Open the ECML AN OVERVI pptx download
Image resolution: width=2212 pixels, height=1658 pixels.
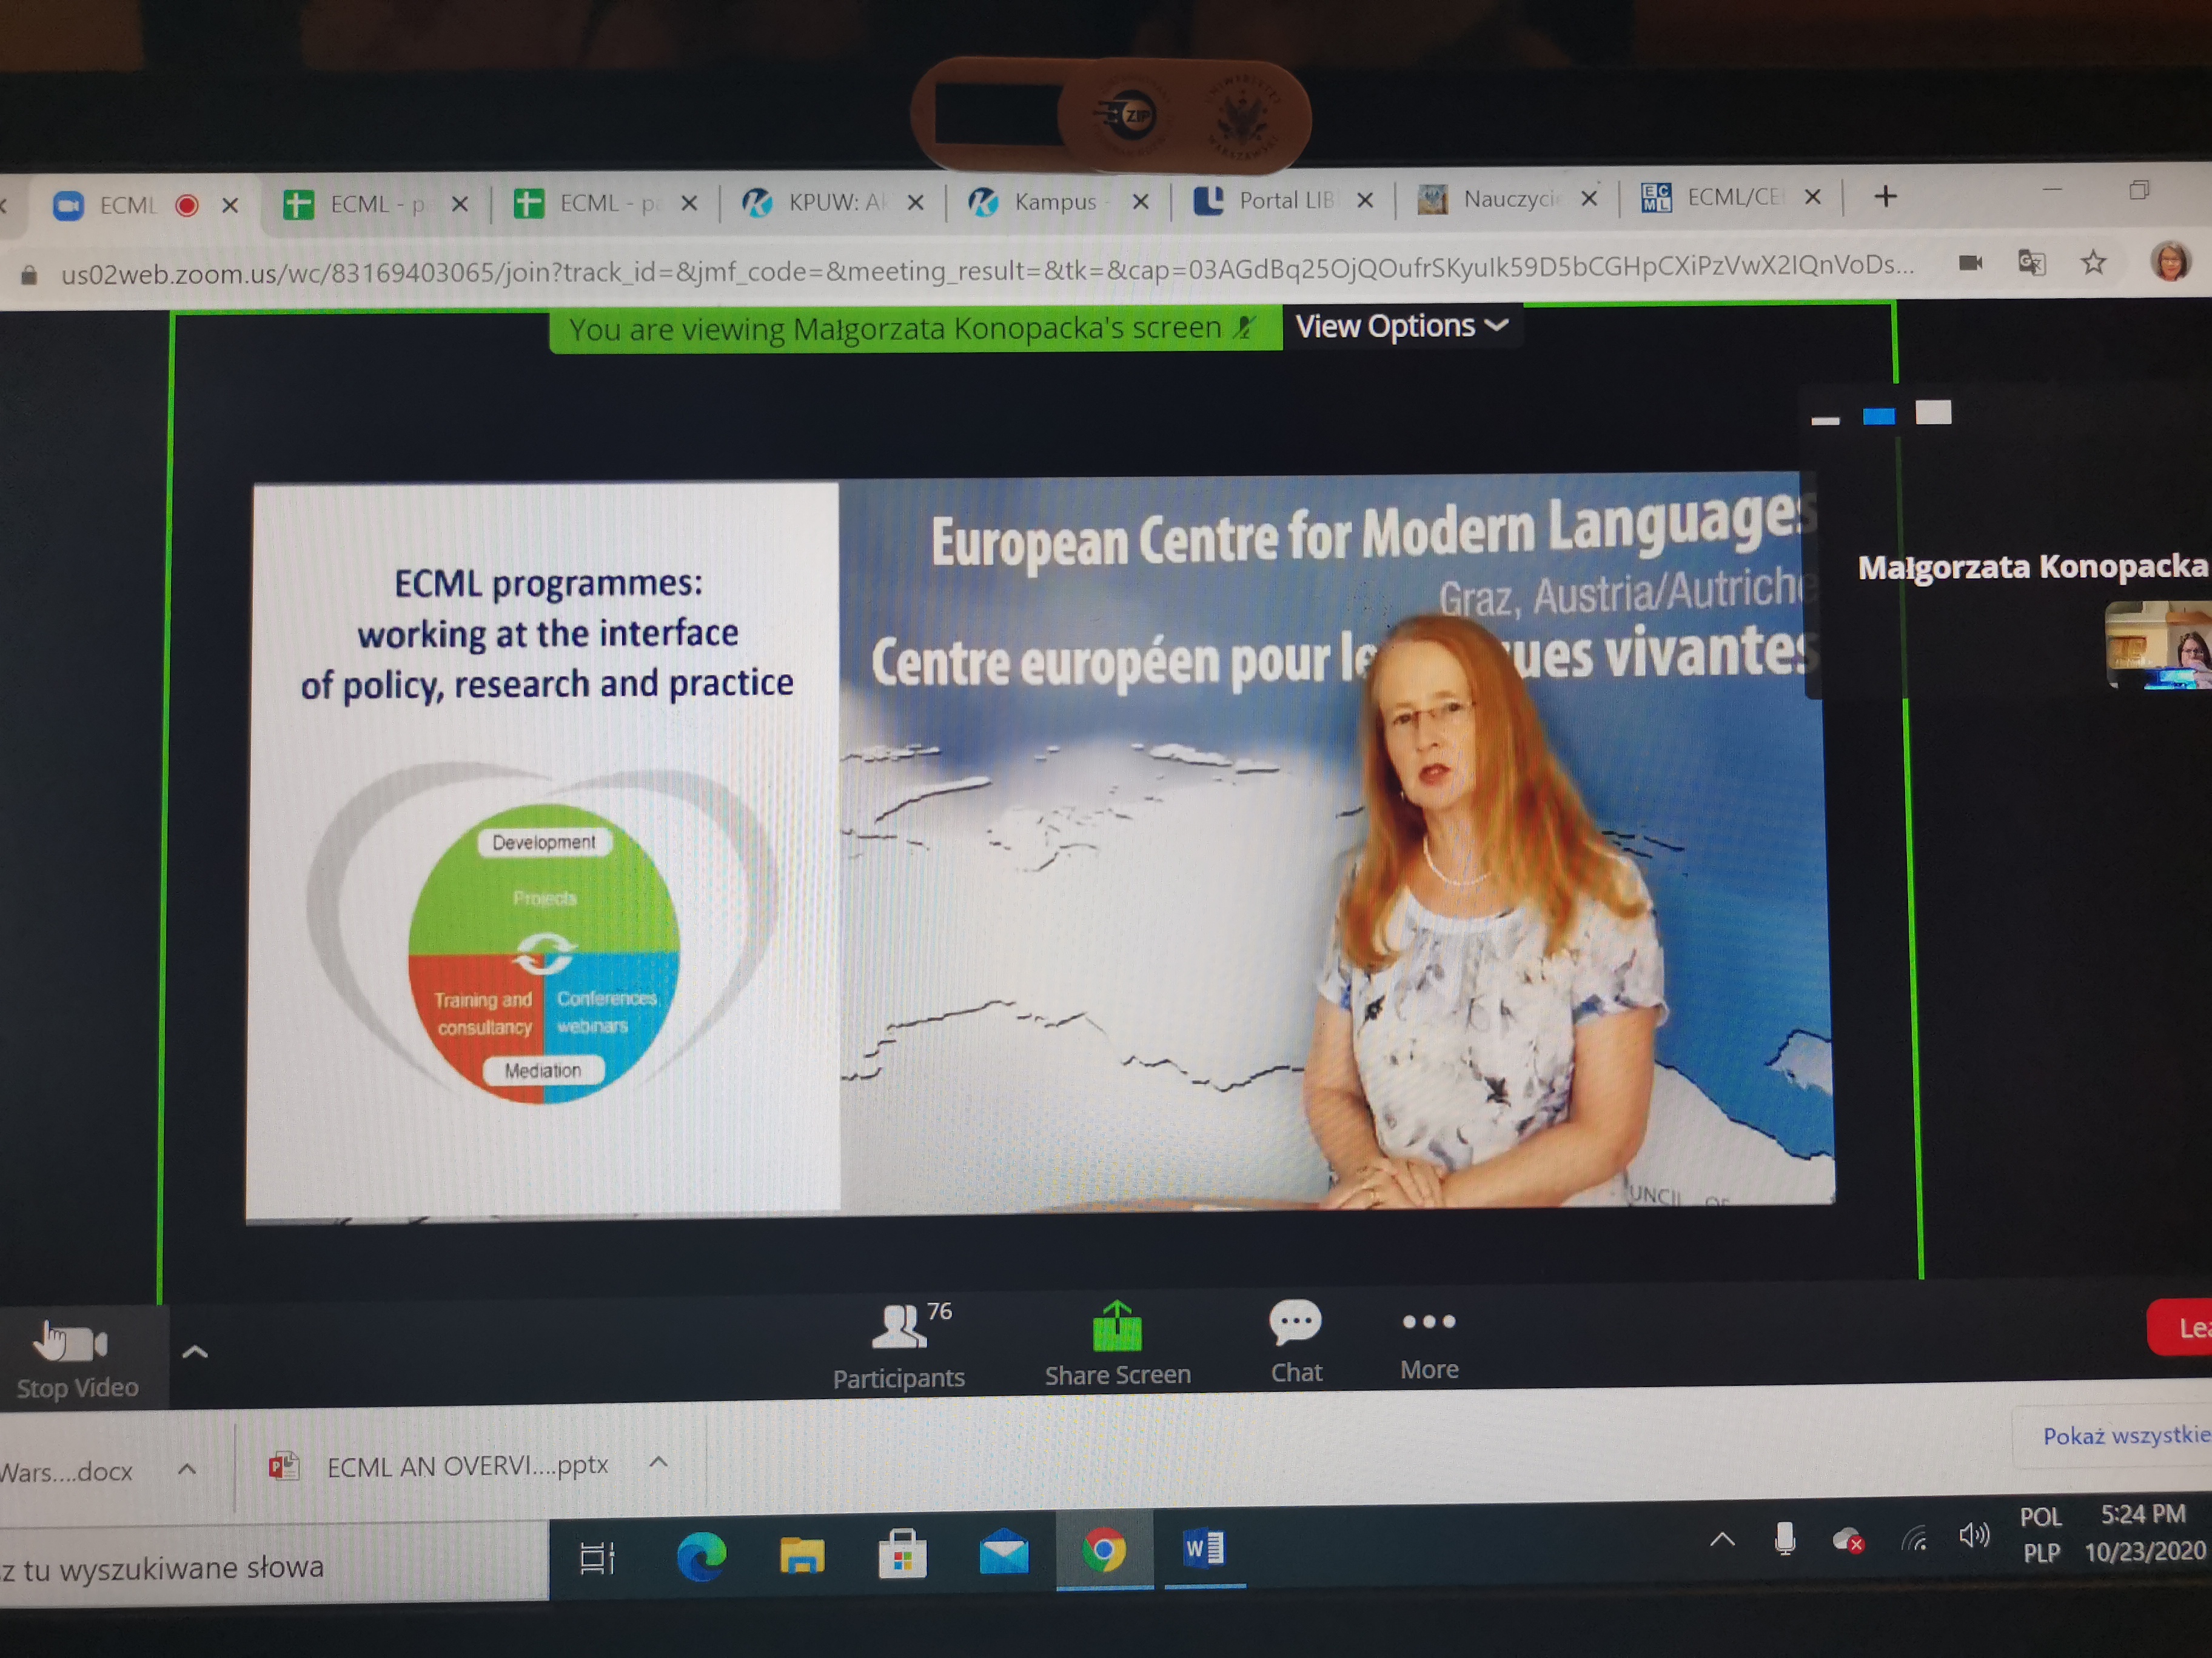tap(440, 1466)
